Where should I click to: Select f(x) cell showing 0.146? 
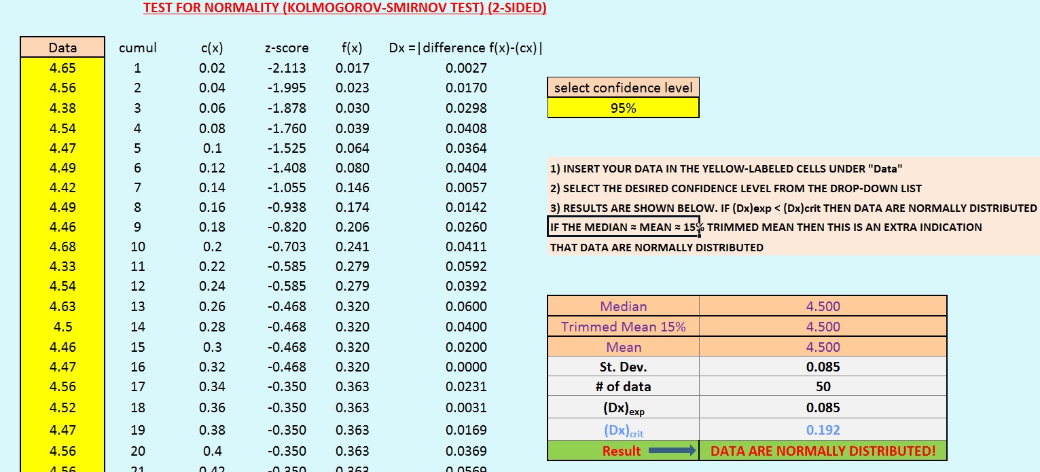[353, 187]
